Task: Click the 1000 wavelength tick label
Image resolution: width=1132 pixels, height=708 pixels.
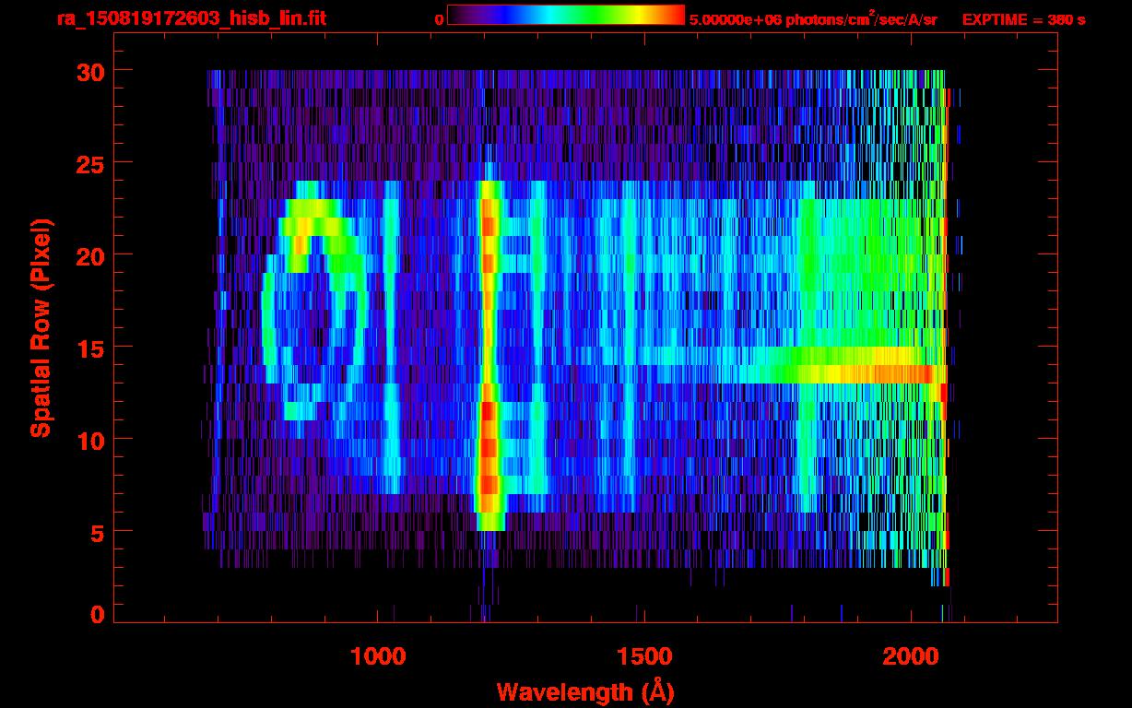Action: 378,656
